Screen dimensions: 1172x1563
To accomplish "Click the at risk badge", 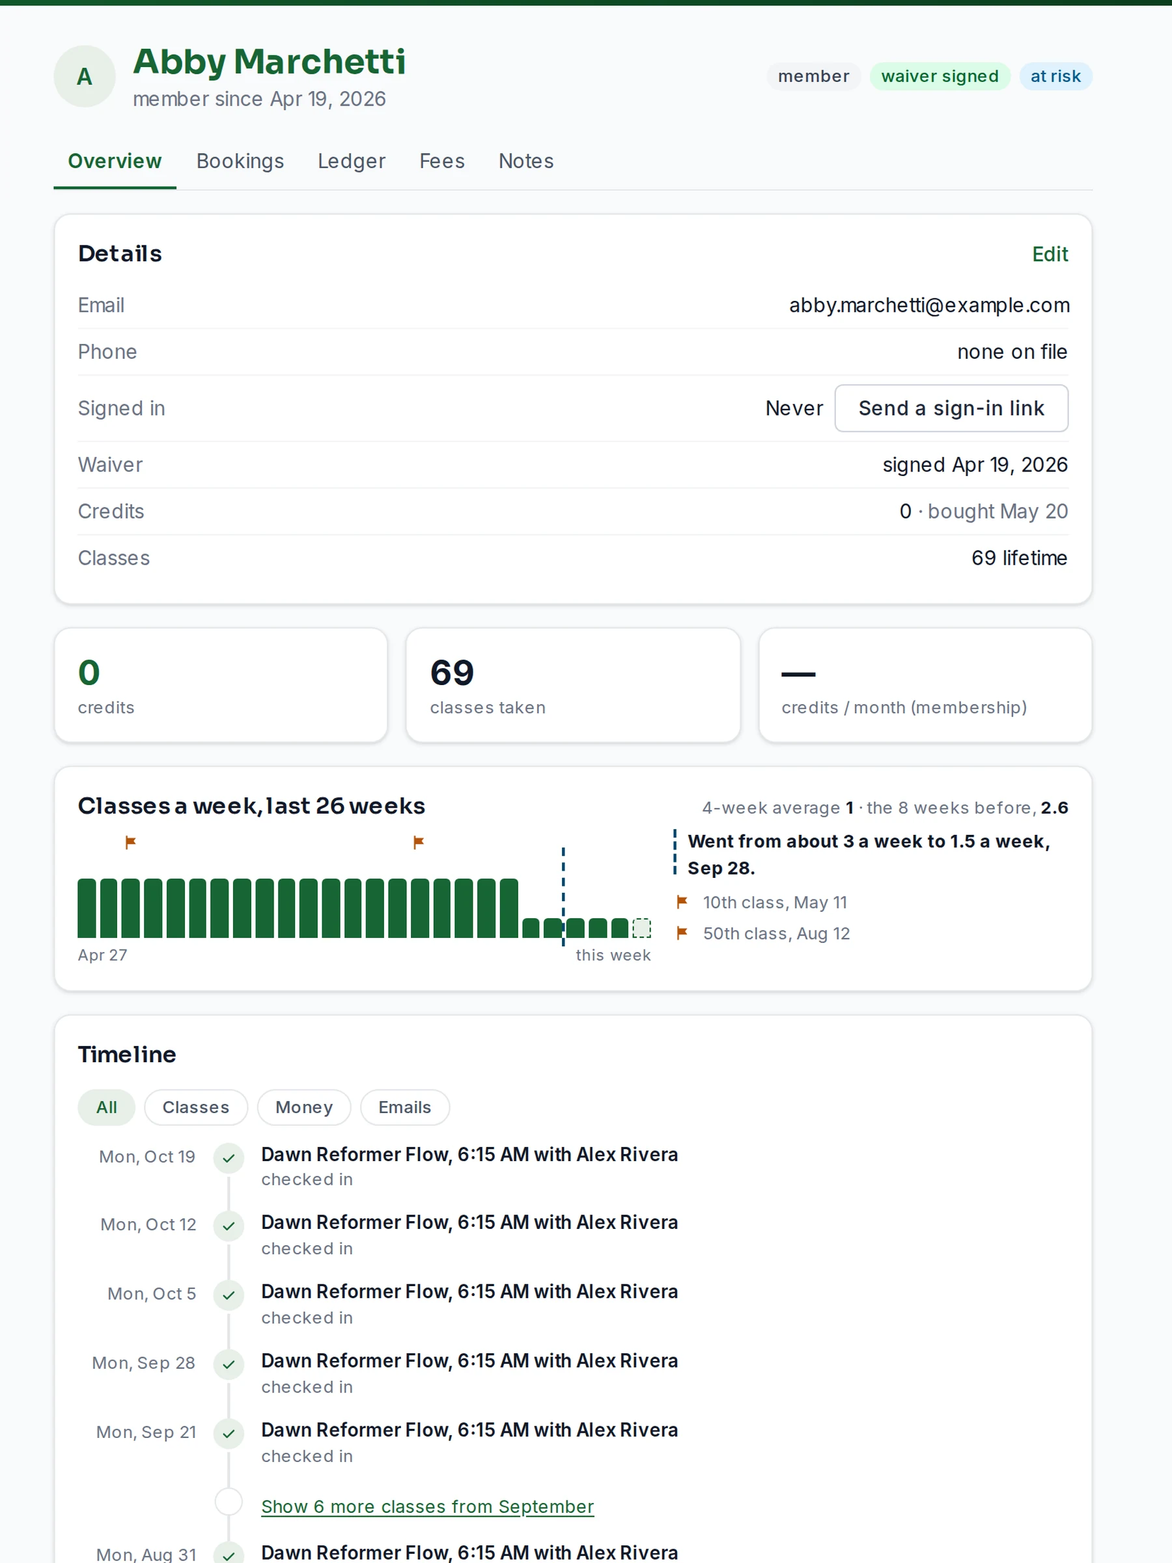I will [x=1055, y=76].
